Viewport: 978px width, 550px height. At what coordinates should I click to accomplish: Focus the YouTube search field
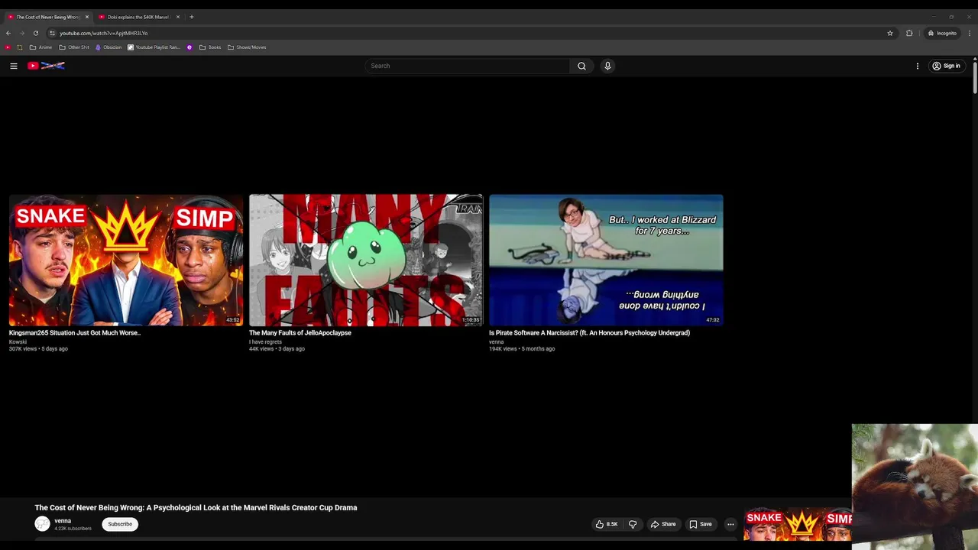point(468,66)
